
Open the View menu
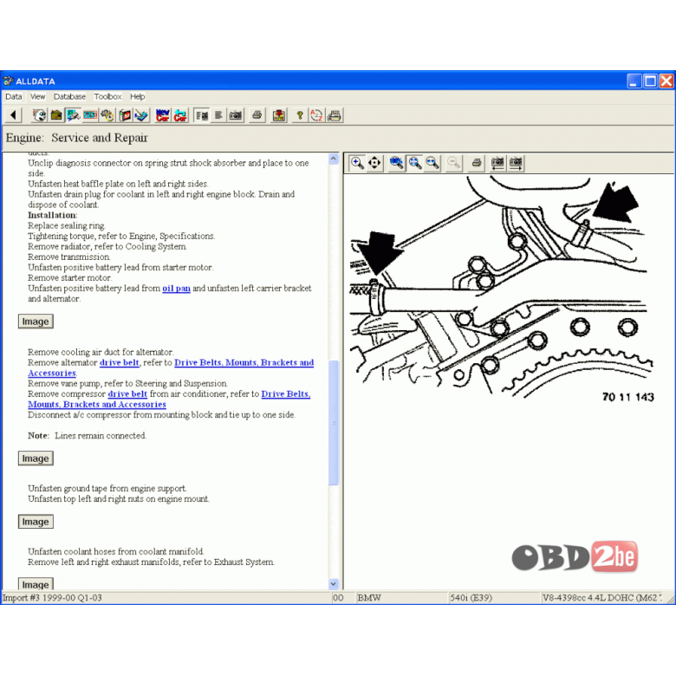pyautogui.click(x=37, y=96)
